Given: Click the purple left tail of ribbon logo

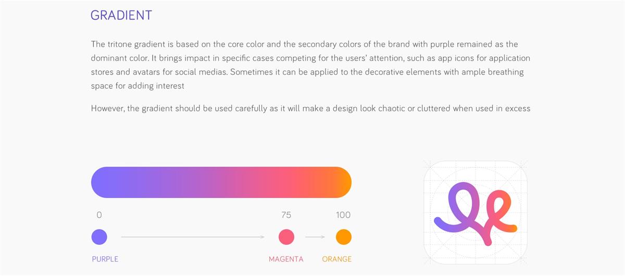Looking at the screenshot, I should click(x=439, y=222).
